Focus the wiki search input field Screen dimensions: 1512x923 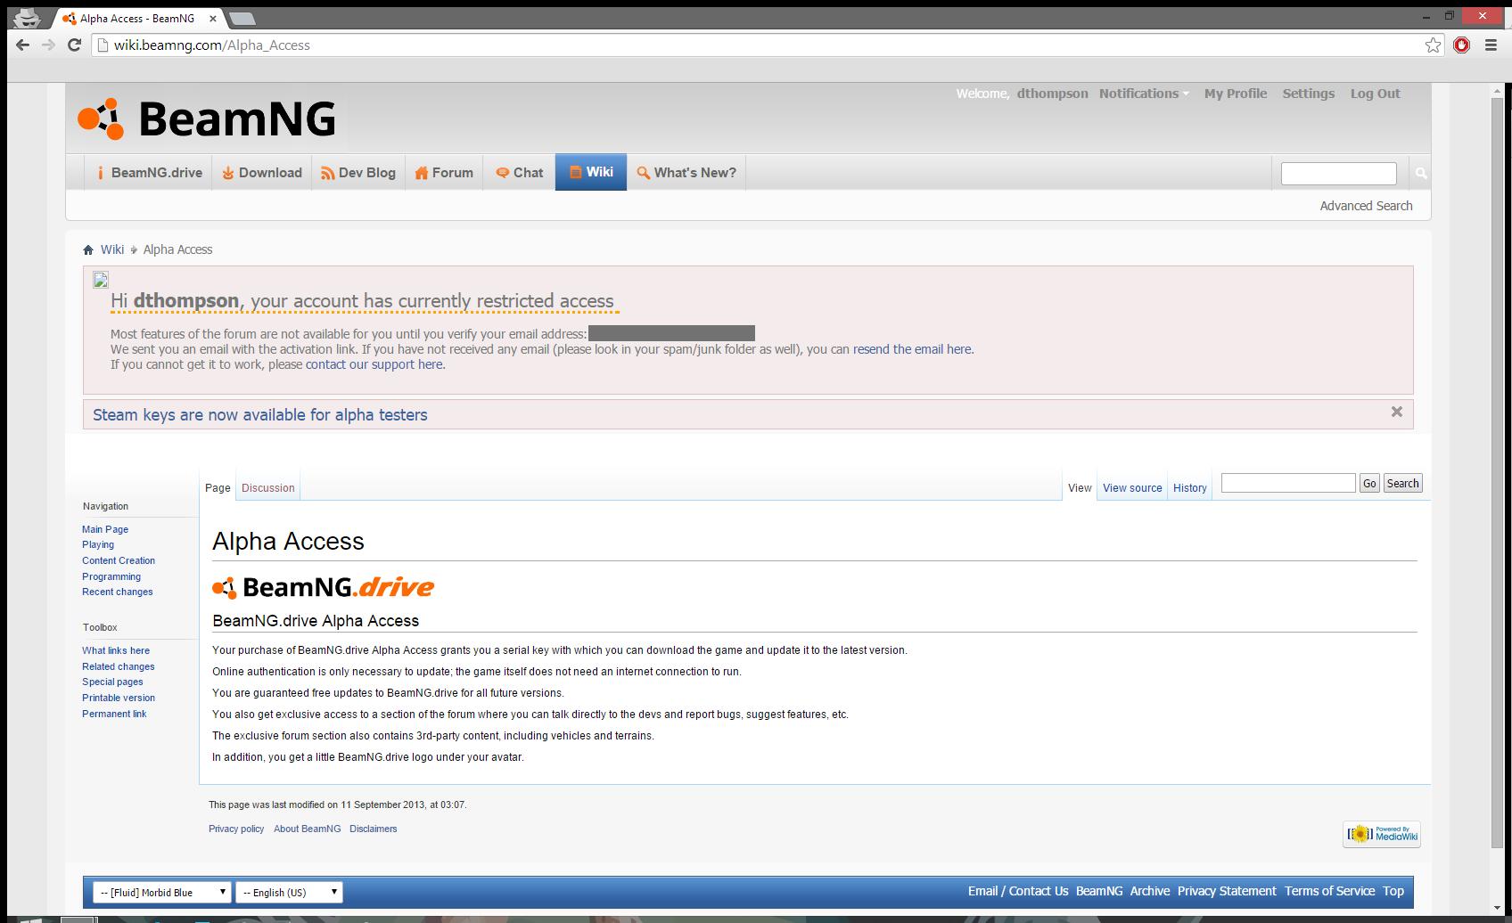pos(1288,483)
